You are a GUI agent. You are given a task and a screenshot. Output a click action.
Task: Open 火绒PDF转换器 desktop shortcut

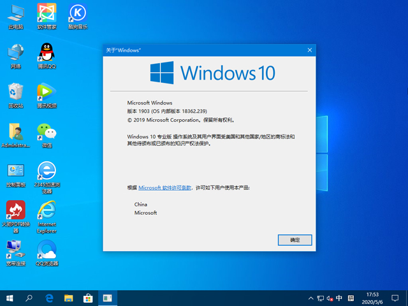[x=16, y=217]
